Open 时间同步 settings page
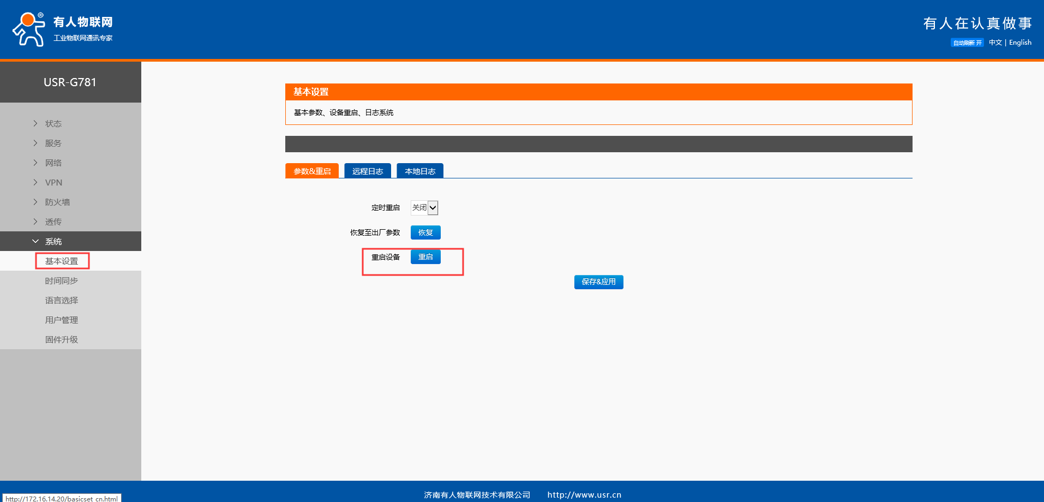This screenshot has height=502, width=1044. pyautogui.click(x=62, y=280)
